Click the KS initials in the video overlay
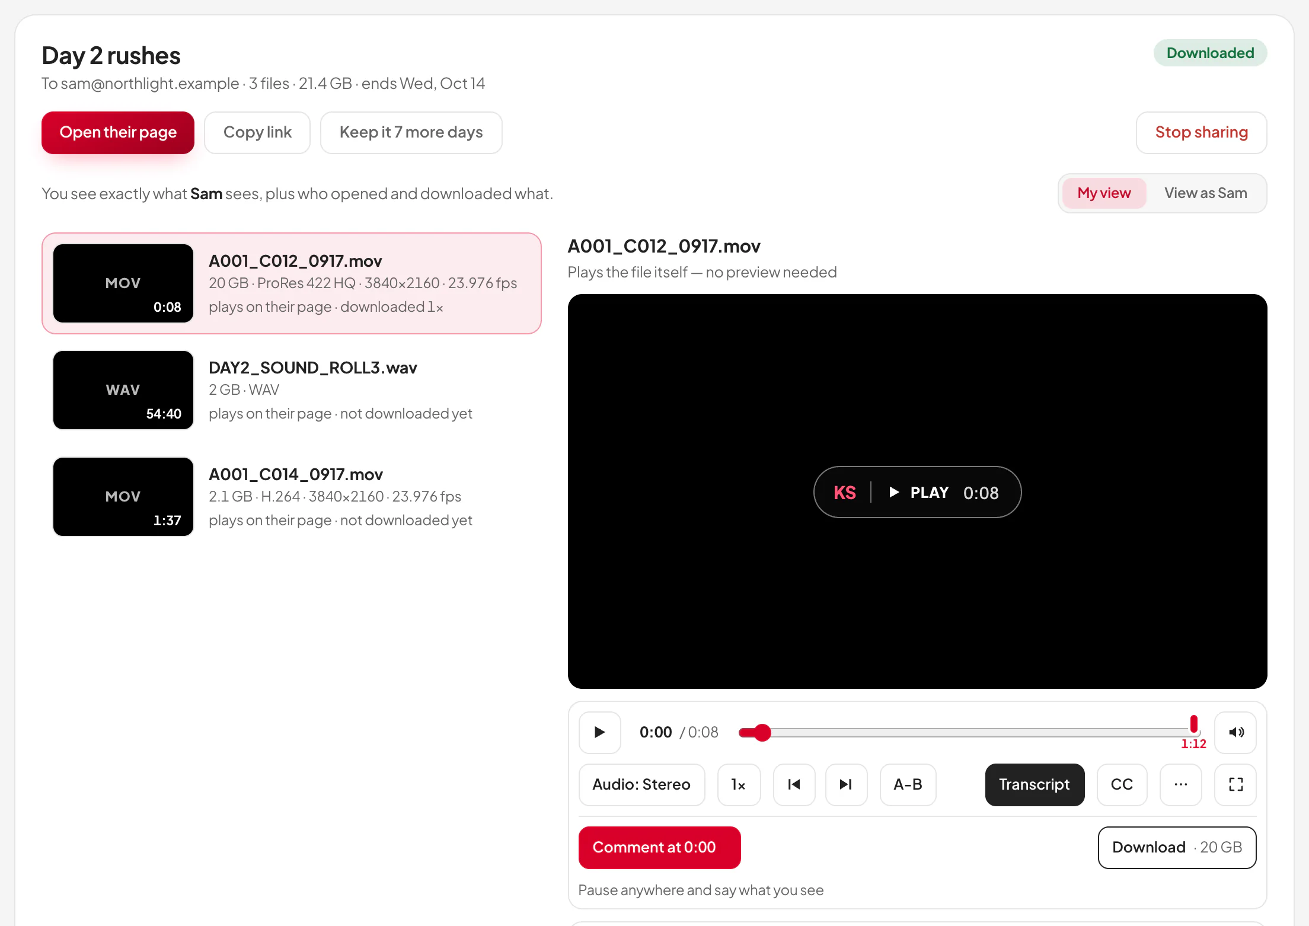 844,493
